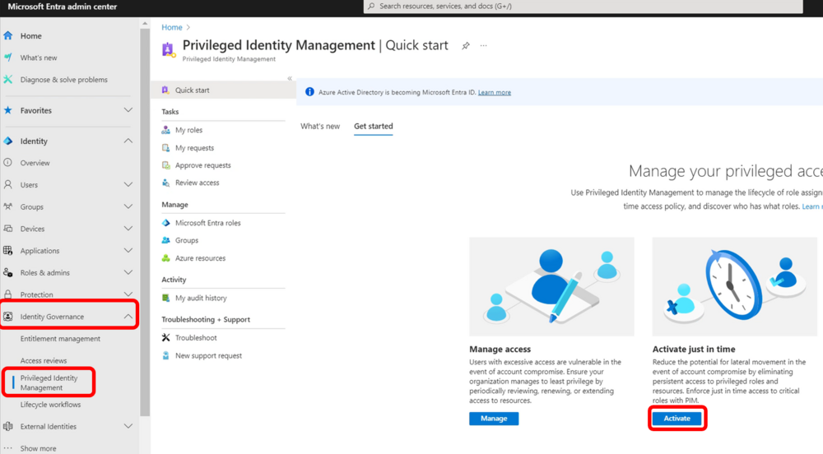Click the Manage access illustration

(x=551, y=286)
